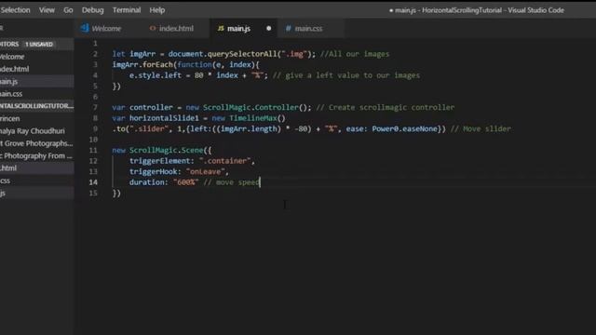Click line number 2 in the gutter
The height and width of the screenshot is (335, 596).
coord(95,54)
